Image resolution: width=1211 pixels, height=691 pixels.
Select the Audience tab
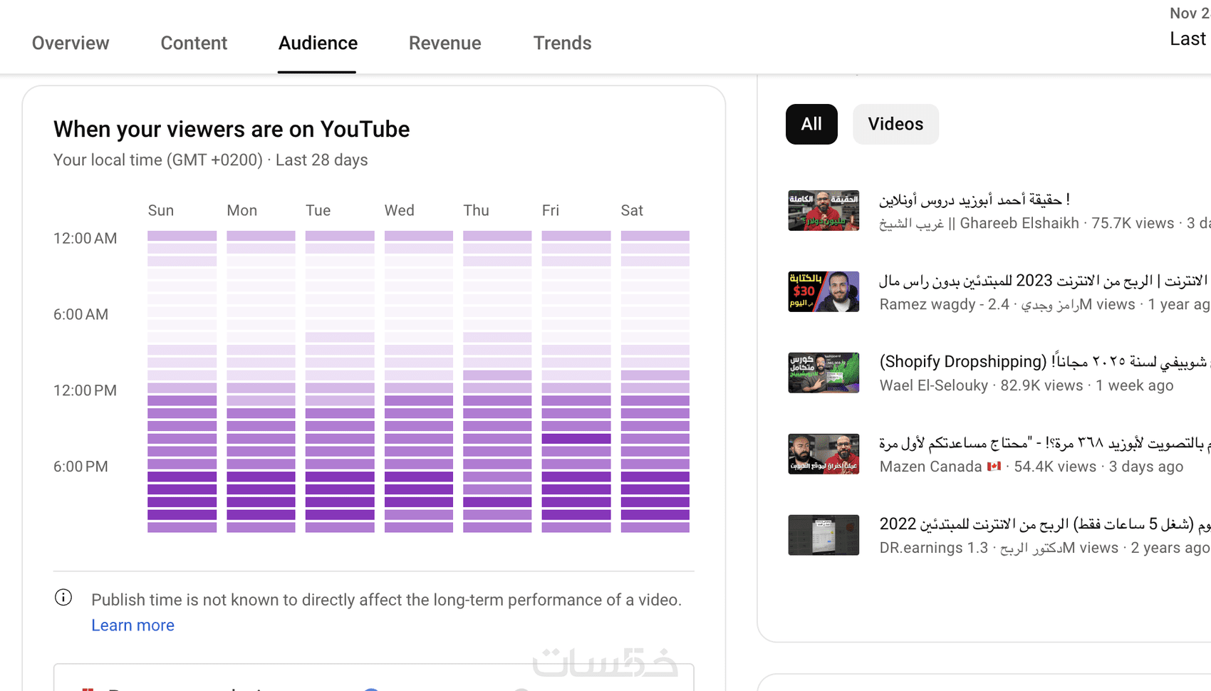point(318,43)
